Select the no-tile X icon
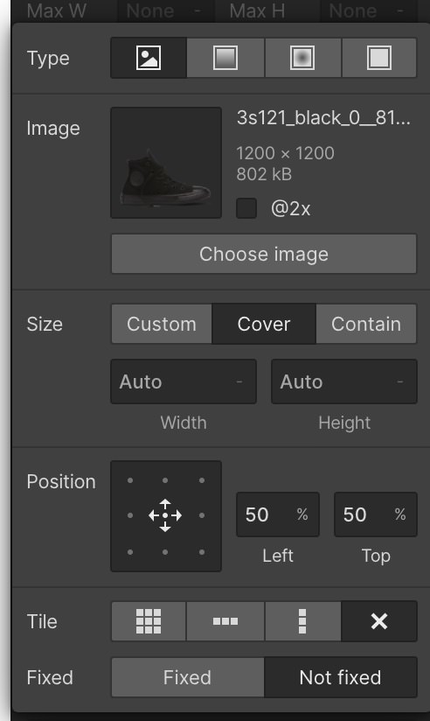This screenshot has height=721, width=430. pyautogui.click(x=379, y=621)
